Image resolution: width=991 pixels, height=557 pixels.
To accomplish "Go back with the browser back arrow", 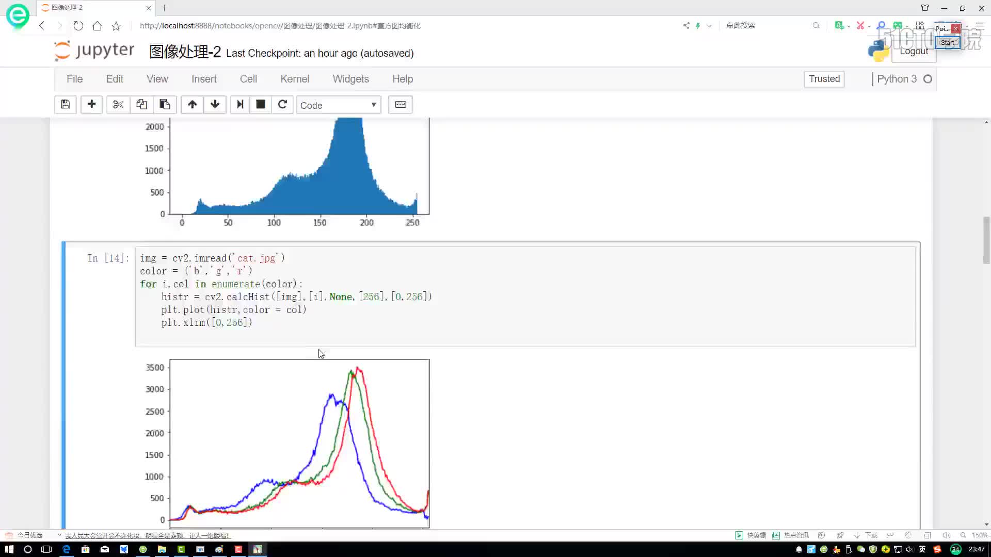I will pyautogui.click(x=42, y=26).
